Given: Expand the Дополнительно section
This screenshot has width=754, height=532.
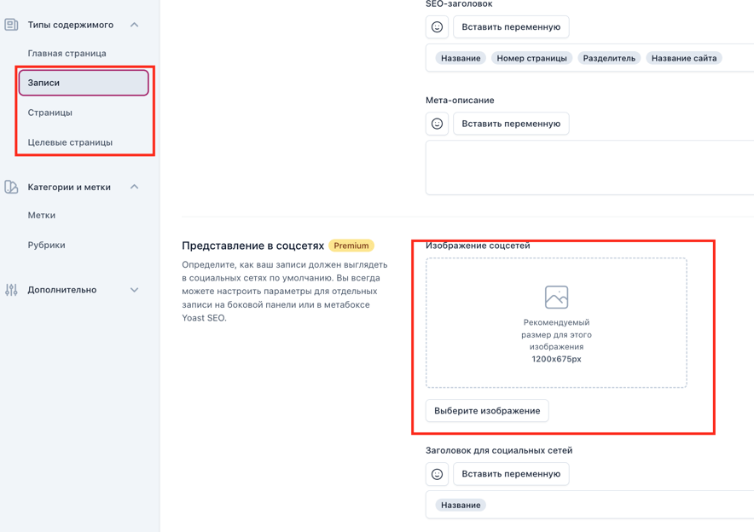Looking at the screenshot, I should 134,290.
